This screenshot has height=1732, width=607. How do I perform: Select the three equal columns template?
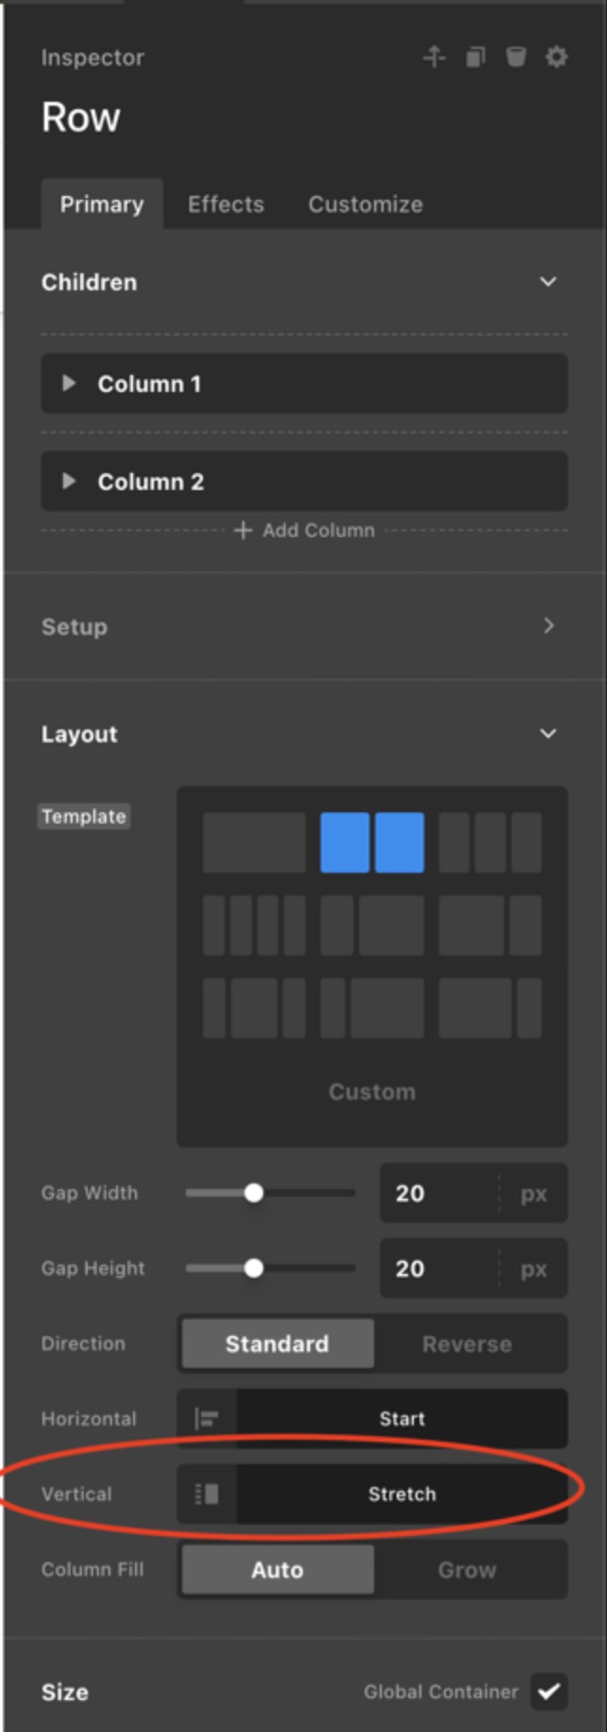coord(490,842)
